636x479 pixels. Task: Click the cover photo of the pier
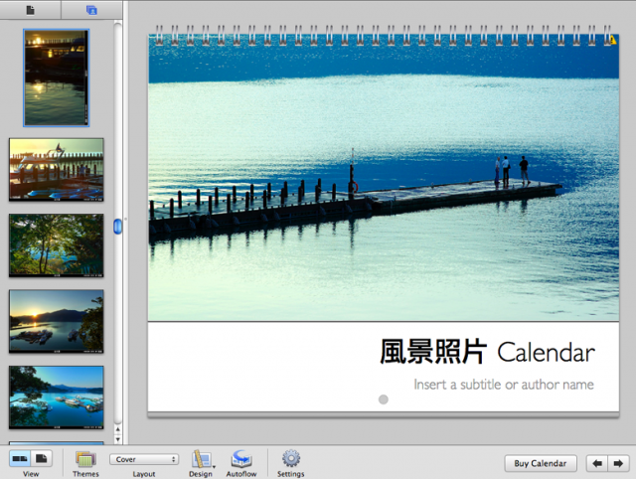(x=384, y=178)
